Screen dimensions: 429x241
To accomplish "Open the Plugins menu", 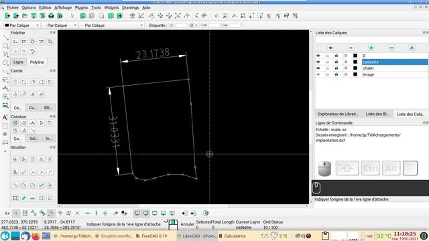I will (81, 7).
